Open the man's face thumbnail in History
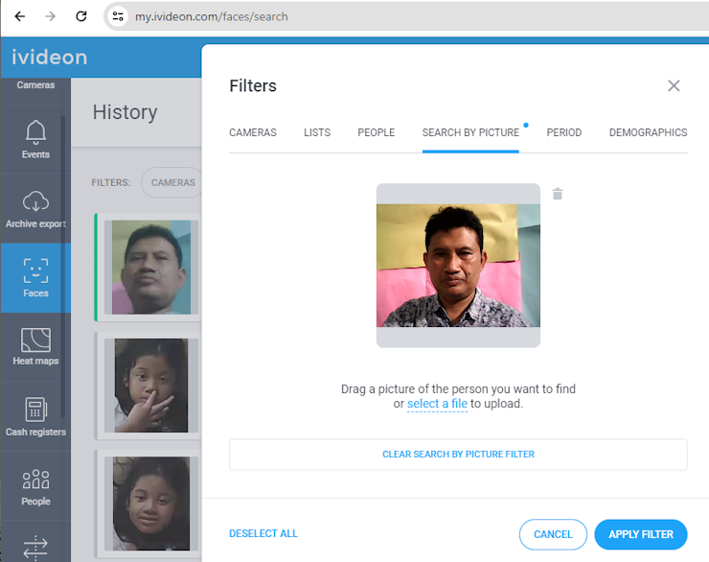The image size is (709, 562). pos(151,268)
